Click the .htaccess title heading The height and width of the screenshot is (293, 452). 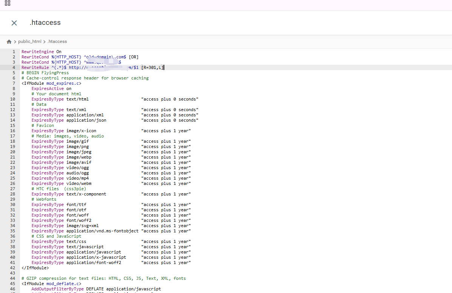(45, 23)
